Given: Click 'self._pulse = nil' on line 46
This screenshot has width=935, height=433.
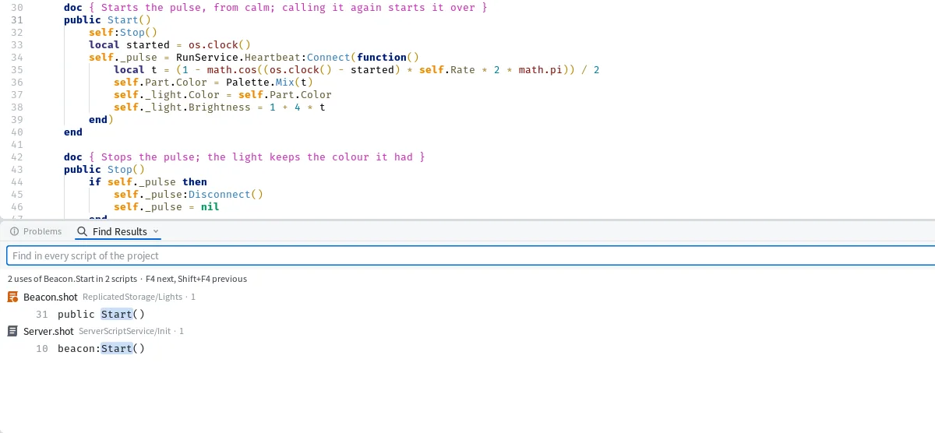Looking at the screenshot, I should pyautogui.click(x=167, y=206).
